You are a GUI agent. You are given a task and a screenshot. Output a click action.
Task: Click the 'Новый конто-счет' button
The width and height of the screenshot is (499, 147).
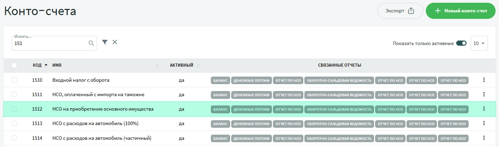pyautogui.click(x=460, y=11)
